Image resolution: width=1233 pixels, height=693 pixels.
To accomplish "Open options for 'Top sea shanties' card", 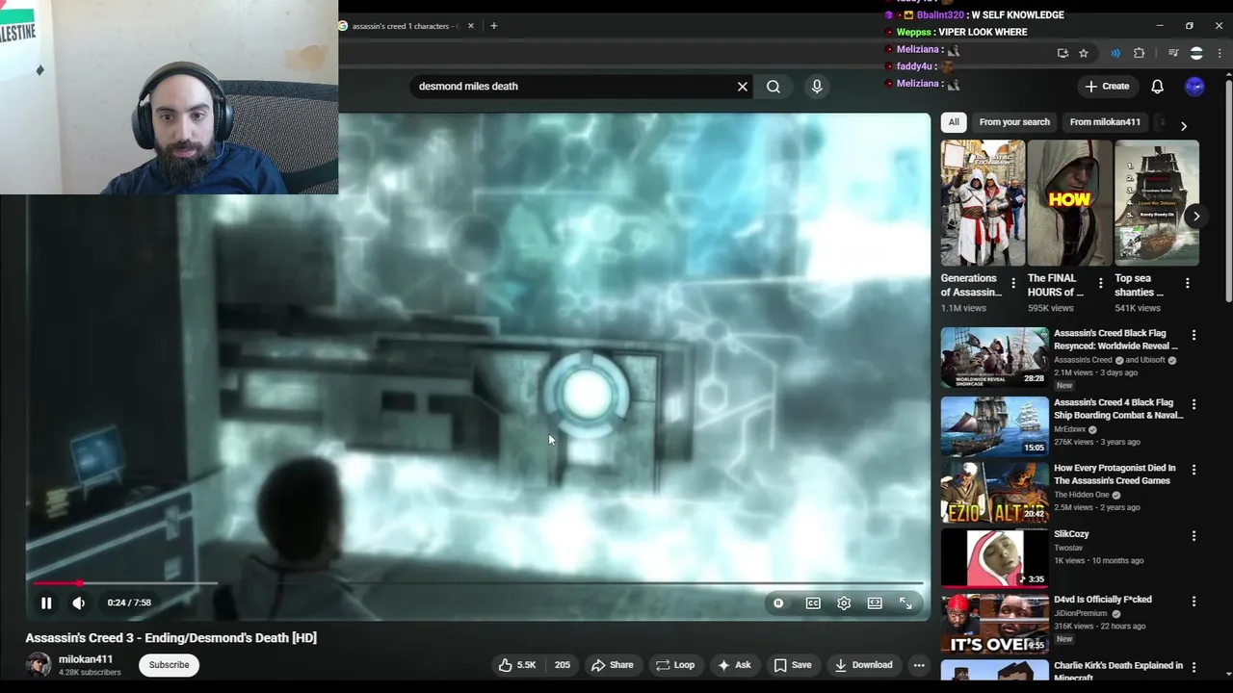I will (1187, 284).
